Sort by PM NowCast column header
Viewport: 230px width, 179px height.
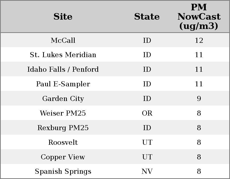pos(199,17)
